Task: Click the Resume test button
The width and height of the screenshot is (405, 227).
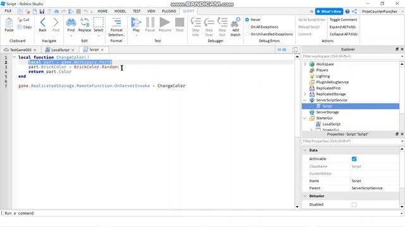Action: point(165,23)
